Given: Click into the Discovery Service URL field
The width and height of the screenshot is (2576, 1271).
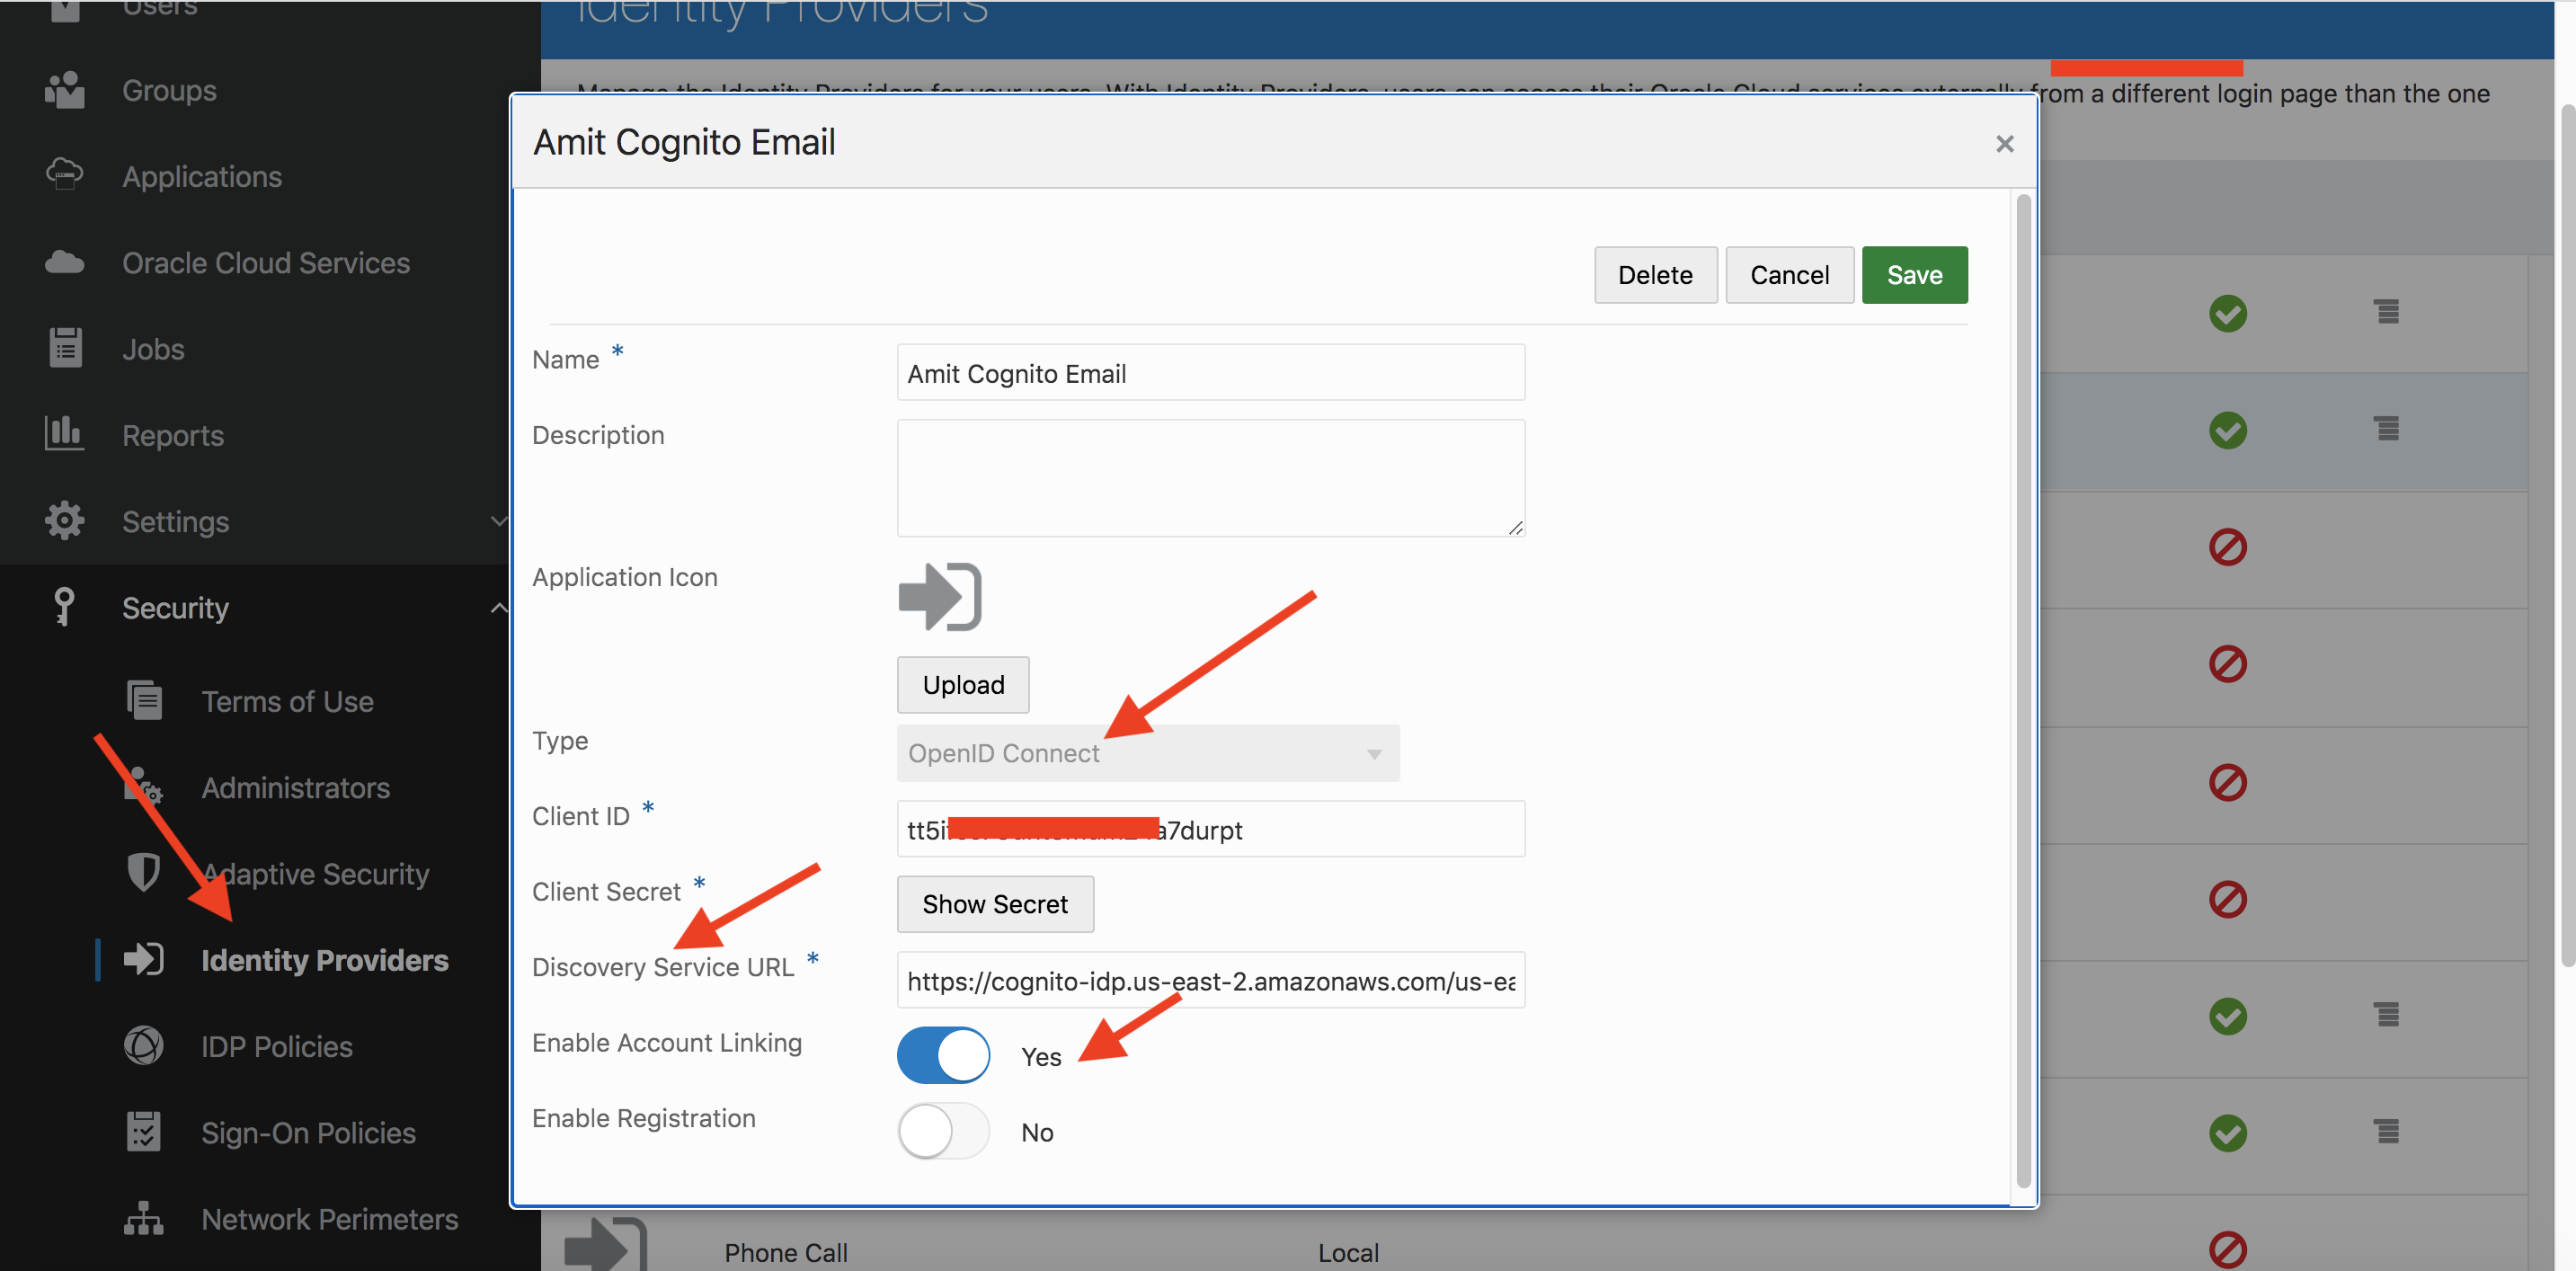Looking at the screenshot, I should pyautogui.click(x=1210, y=981).
